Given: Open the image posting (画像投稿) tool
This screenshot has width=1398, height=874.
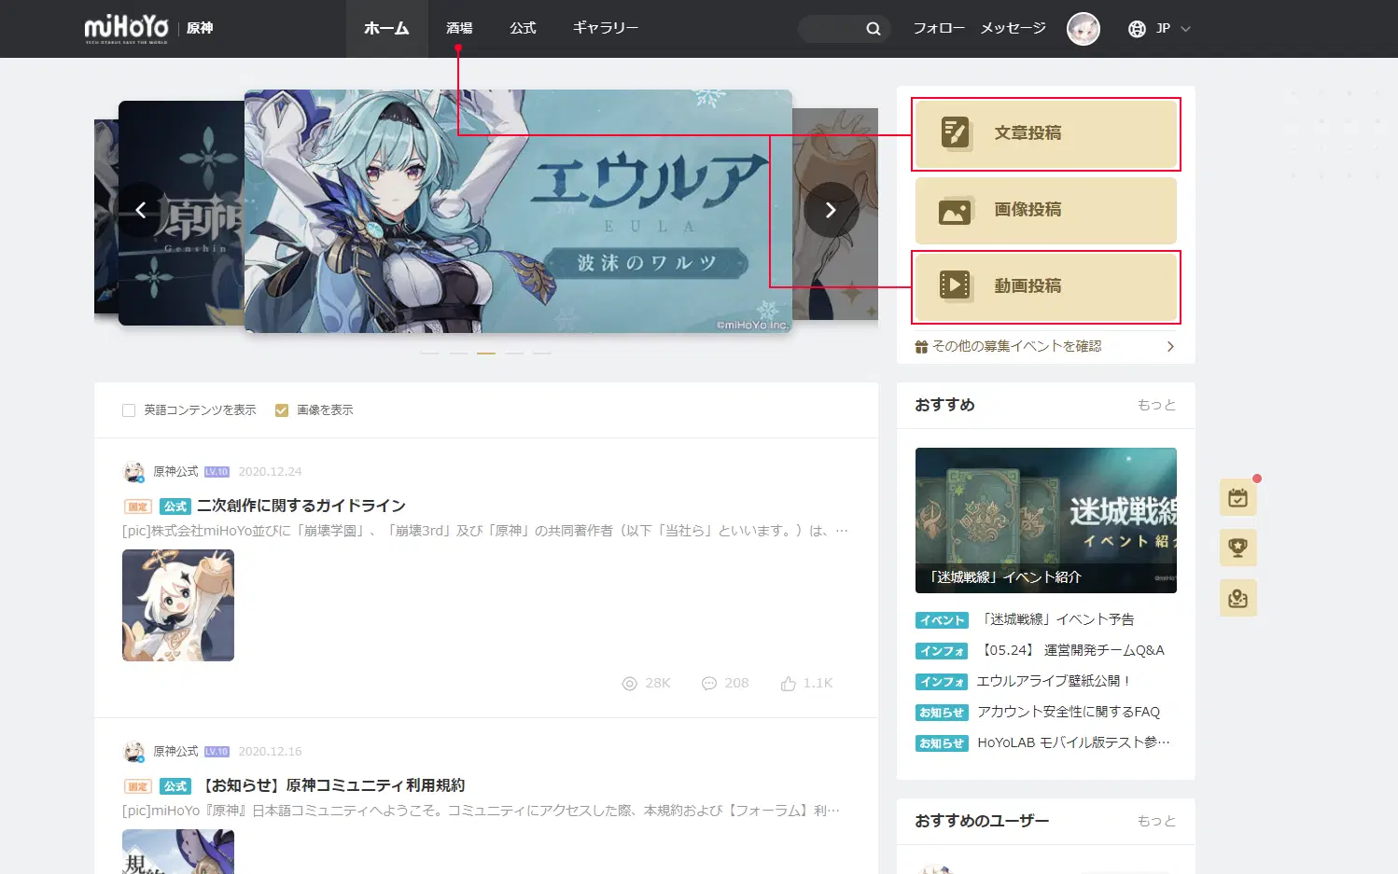Looking at the screenshot, I should point(1044,210).
